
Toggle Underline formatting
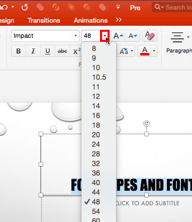coord(48,51)
